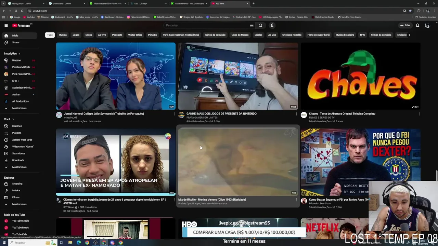Select the Mixes filter chip
Viewport: 438px width, 246px height.
pyautogui.click(x=89, y=35)
